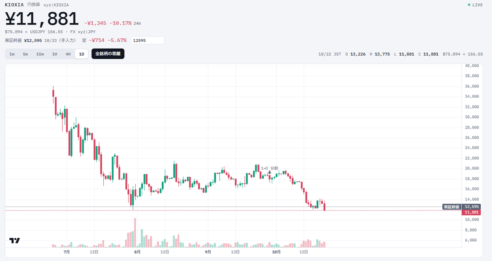The image size is (492, 261).
Task: Click the 10月 label on time axis
Action: [x=277, y=252]
